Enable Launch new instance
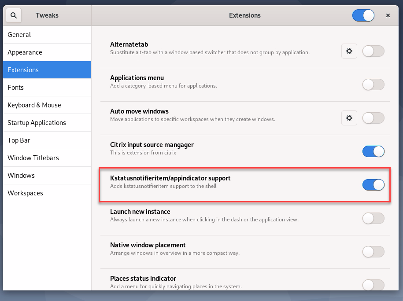403x301 pixels. coord(373,218)
